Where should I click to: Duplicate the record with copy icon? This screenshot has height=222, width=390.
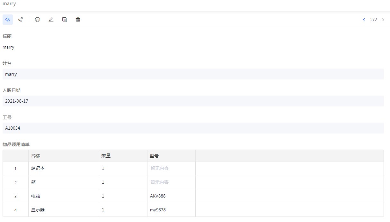65,20
